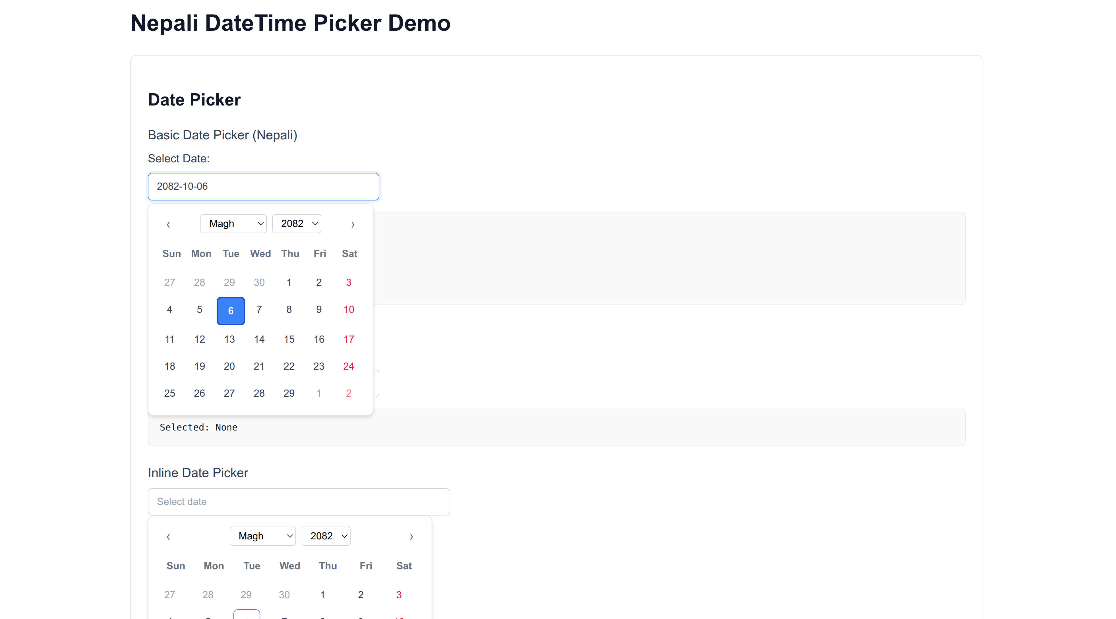Select day 1 in inline calendar

(322, 595)
